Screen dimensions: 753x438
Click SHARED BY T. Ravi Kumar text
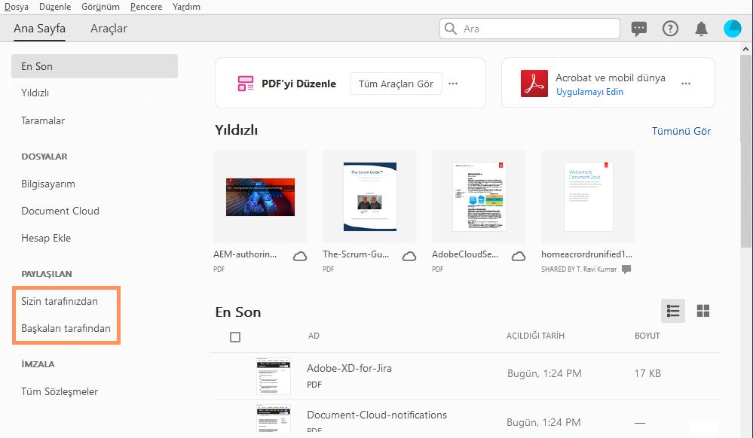[579, 269]
